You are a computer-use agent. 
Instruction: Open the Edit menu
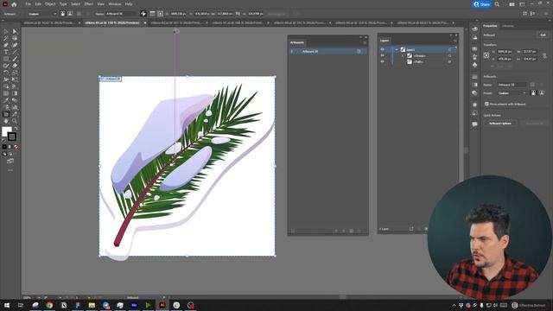coord(38,4)
